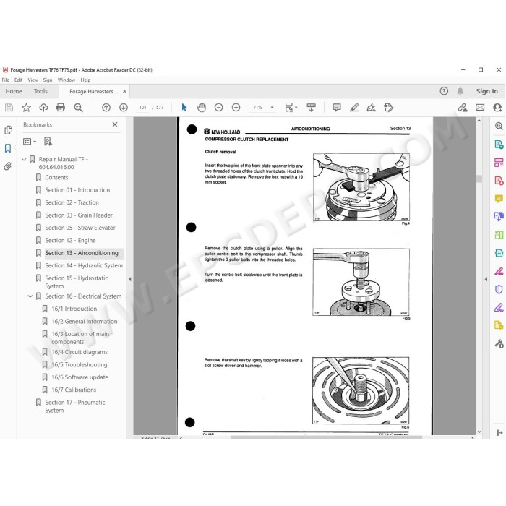This screenshot has width=506, height=506.
Task: Close the Forage Harvesters document tab
Action: tap(124, 91)
